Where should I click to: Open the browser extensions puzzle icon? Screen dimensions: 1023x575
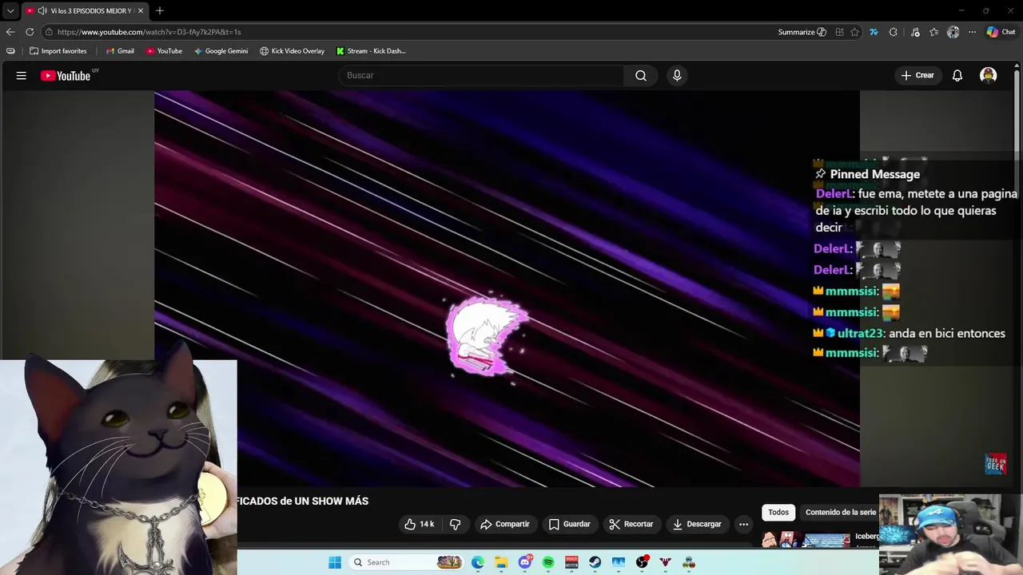click(x=894, y=32)
